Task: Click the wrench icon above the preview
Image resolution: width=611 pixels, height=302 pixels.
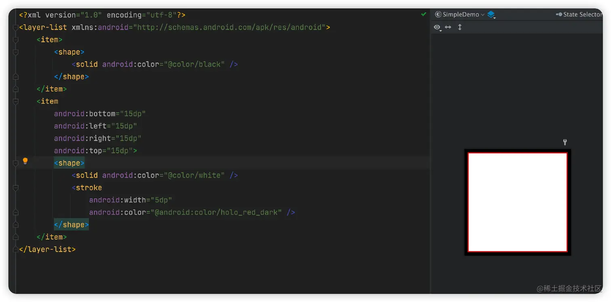Action: click(565, 142)
